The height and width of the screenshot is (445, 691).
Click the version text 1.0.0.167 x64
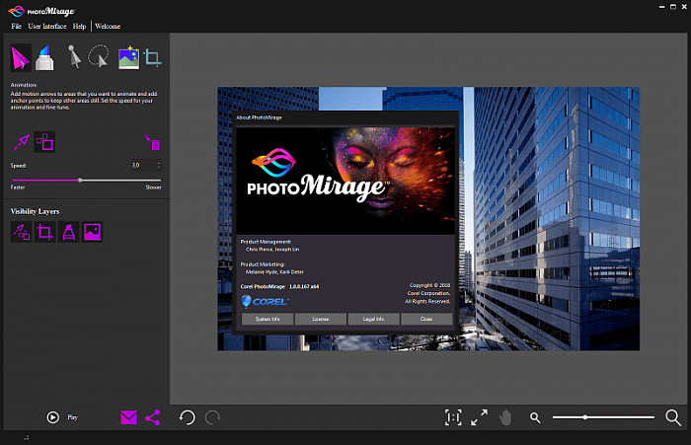304,287
